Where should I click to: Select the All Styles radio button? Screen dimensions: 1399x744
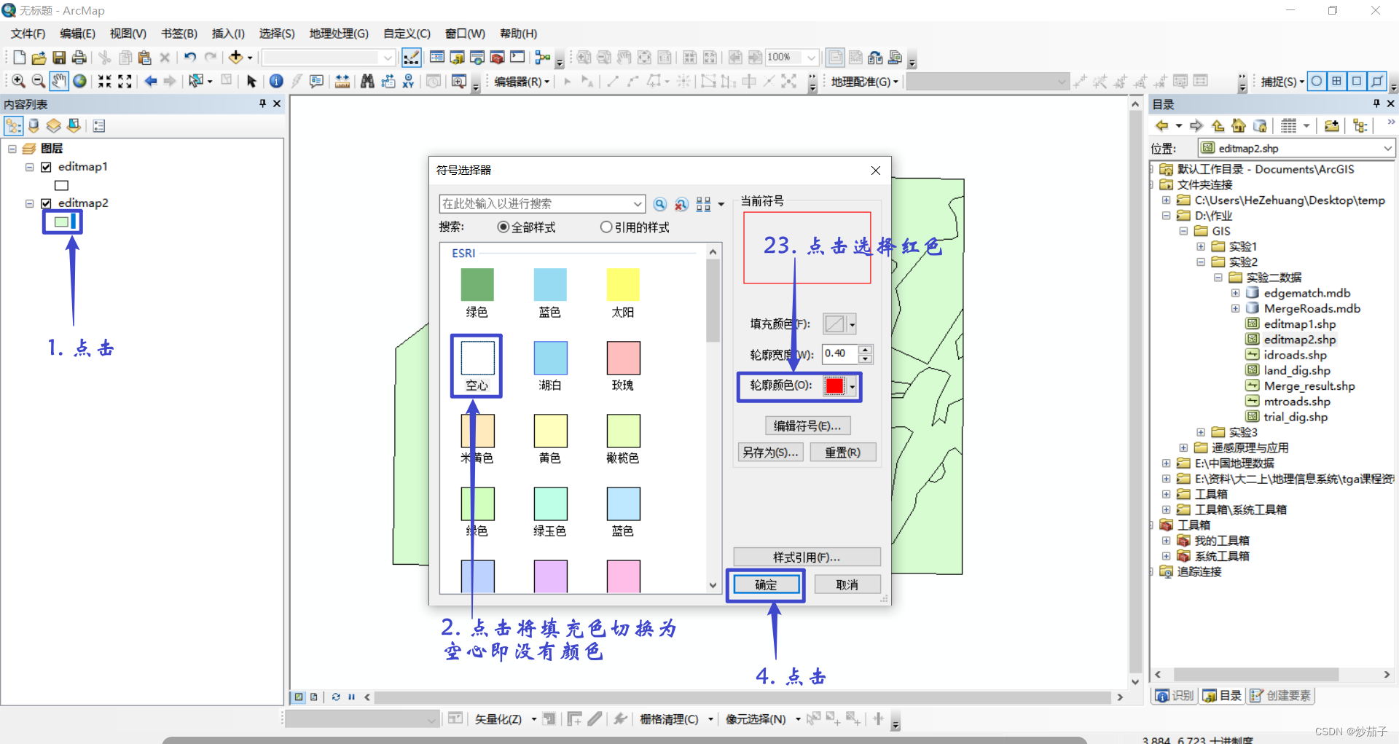(503, 227)
